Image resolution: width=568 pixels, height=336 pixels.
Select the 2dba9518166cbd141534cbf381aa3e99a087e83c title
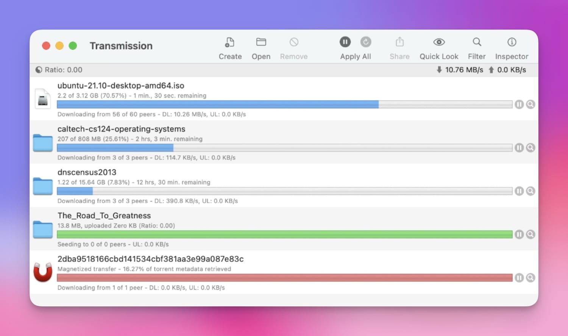(x=150, y=259)
